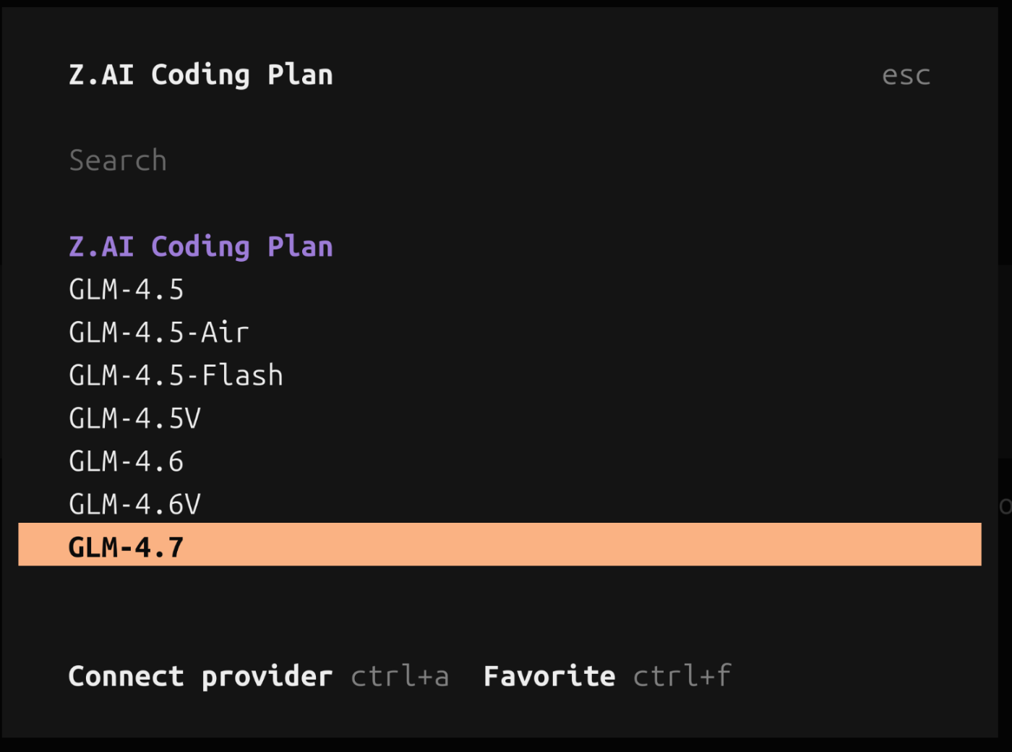Screen dimensions: 1012x752
Task: Select the GLM-4.5-Air model
Action: [x=158, y=332]
